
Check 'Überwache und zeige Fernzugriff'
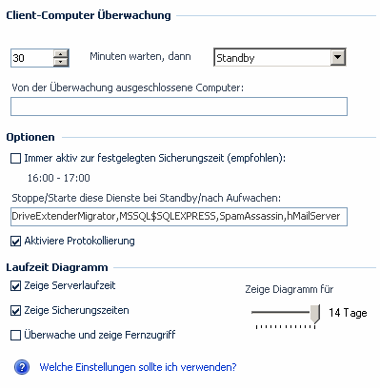[x=15, y=335]
